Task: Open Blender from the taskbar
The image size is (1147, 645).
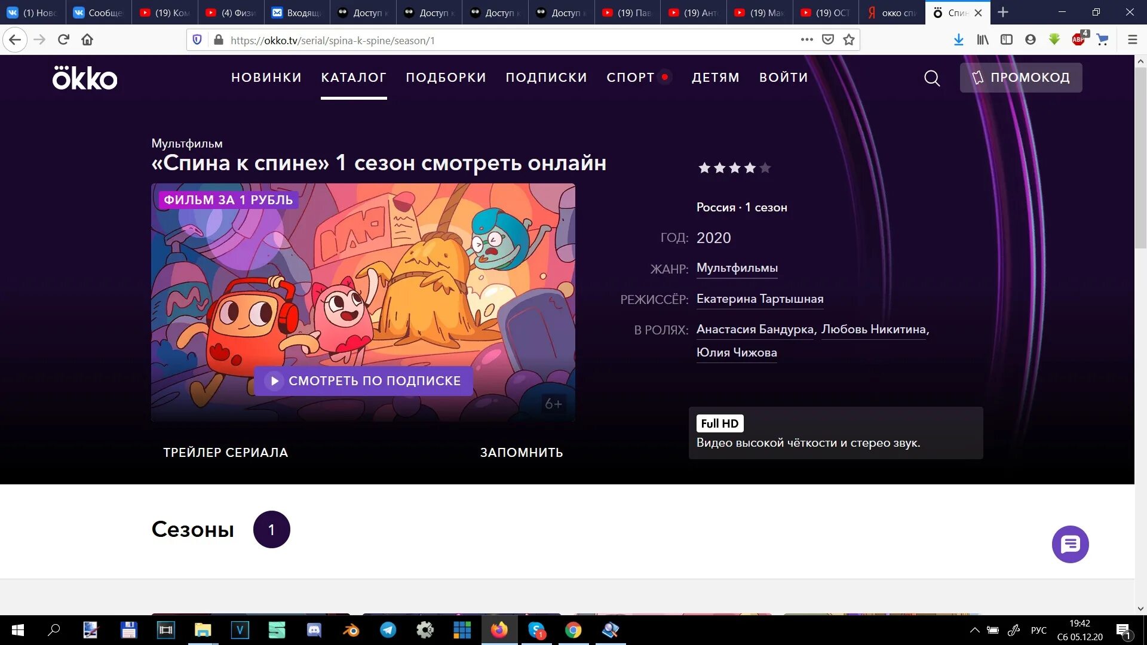Action: pos(351,630)
